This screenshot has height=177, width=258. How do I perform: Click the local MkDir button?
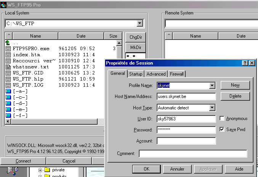tap(136, 47)
